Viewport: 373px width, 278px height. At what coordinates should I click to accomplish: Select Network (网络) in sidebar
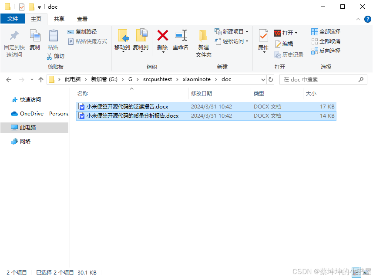click(21, 142)
